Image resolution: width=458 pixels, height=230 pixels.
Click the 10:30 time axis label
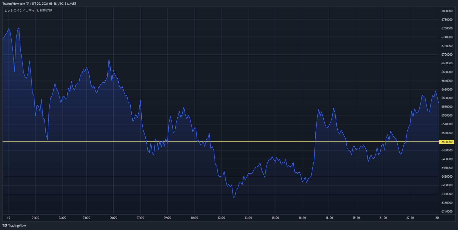194,218
